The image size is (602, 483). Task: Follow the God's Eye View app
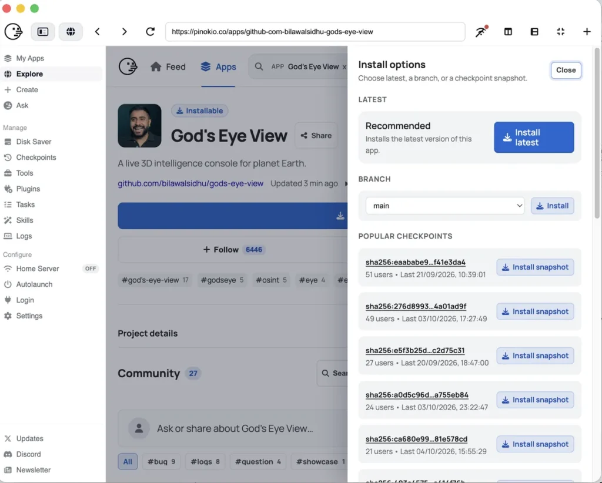click(232, 250)
